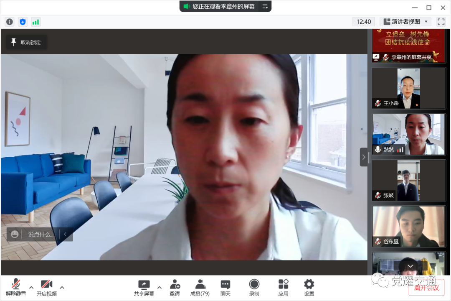Image resolution: width=451 pixels, height=301 pixels.
Task: Open the 成员(79) members list
Action: click(200, 288)
